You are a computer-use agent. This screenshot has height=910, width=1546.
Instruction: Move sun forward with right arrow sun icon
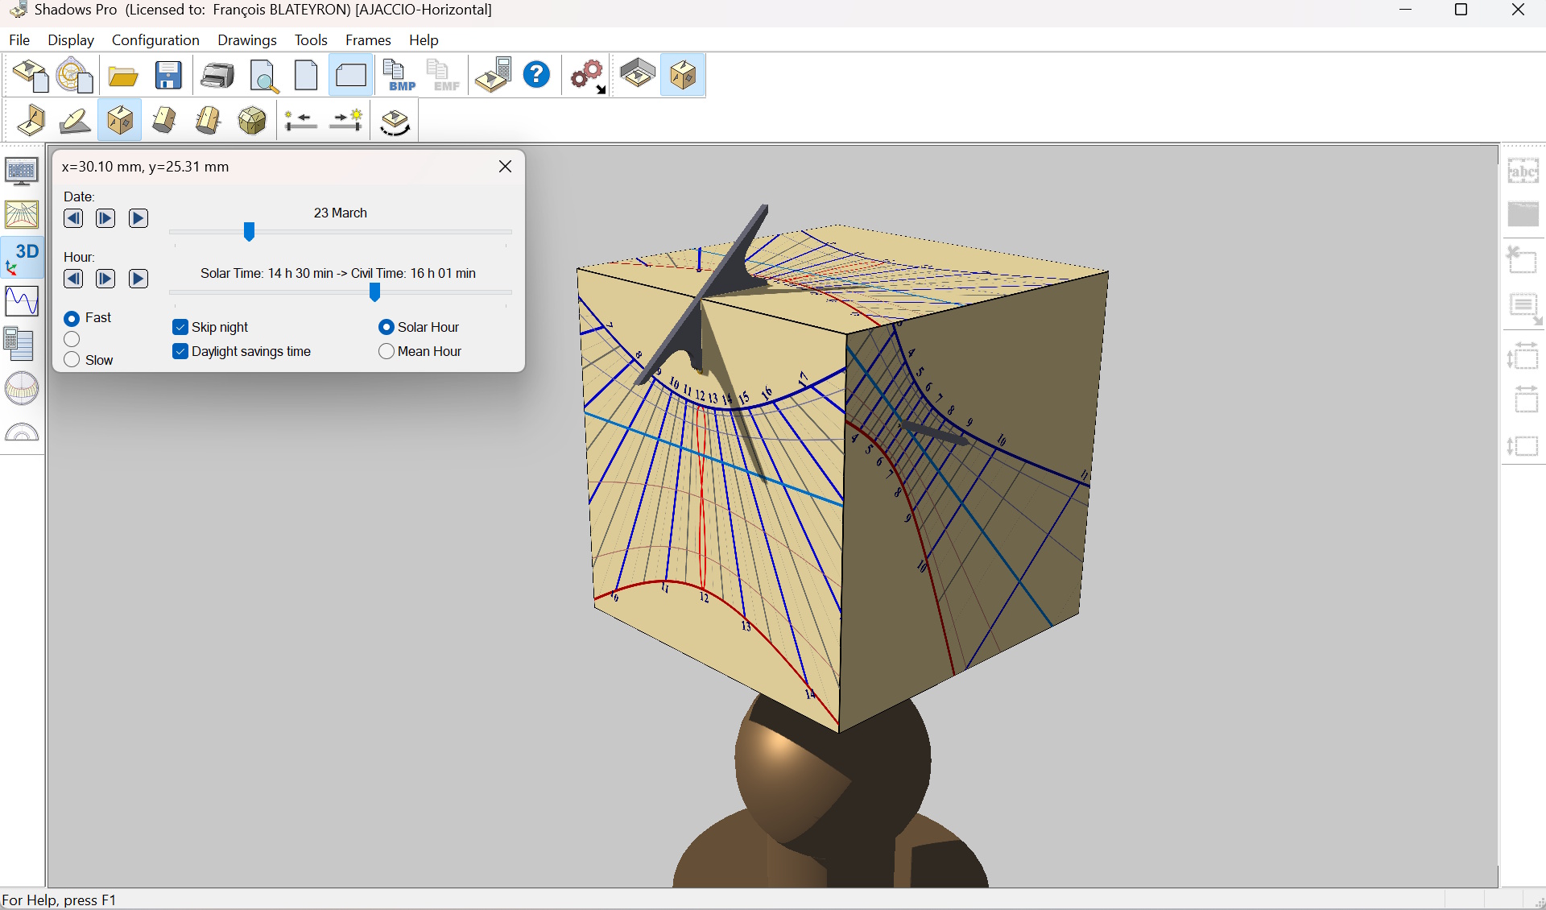click(347, 121)
